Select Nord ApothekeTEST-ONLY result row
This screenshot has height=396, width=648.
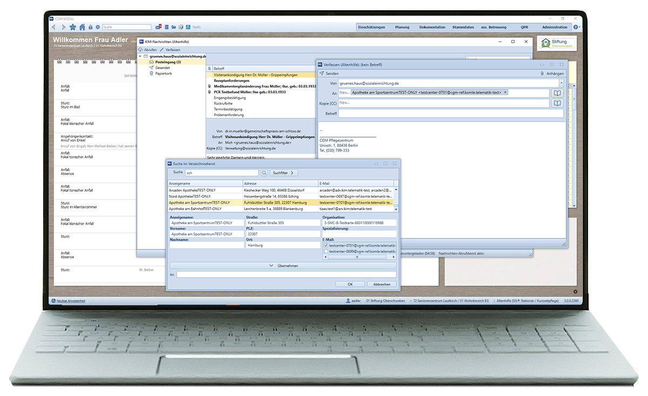pos(281,196)
